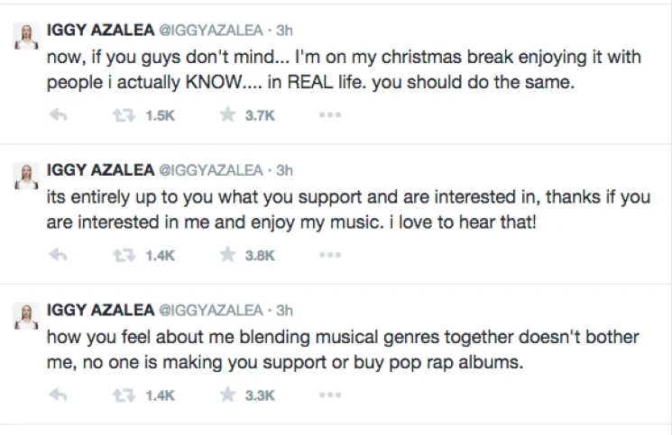This screenshot has height=435, width=672.
Task: Retweet the 'pop rap albums' tweet
Action: pos(122,394)
